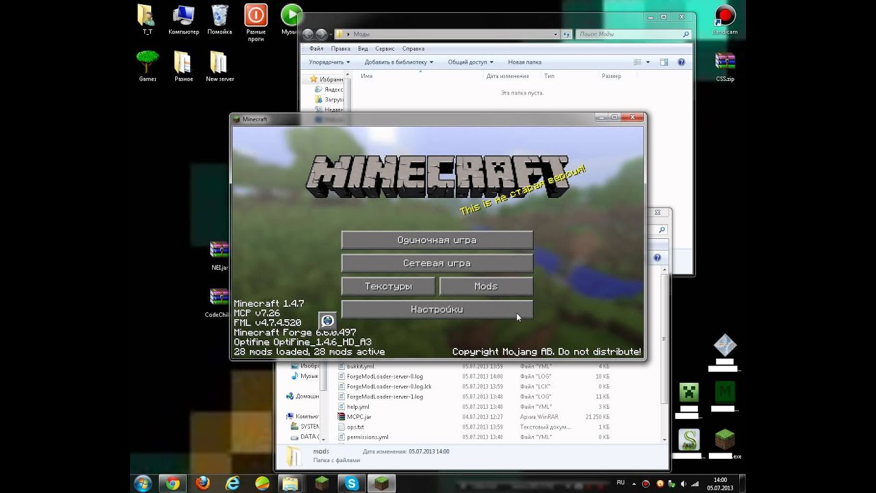Open Сетевая игра in Minecraft menu
Screen dimensions: 876x493
click(x=437, y=264)
